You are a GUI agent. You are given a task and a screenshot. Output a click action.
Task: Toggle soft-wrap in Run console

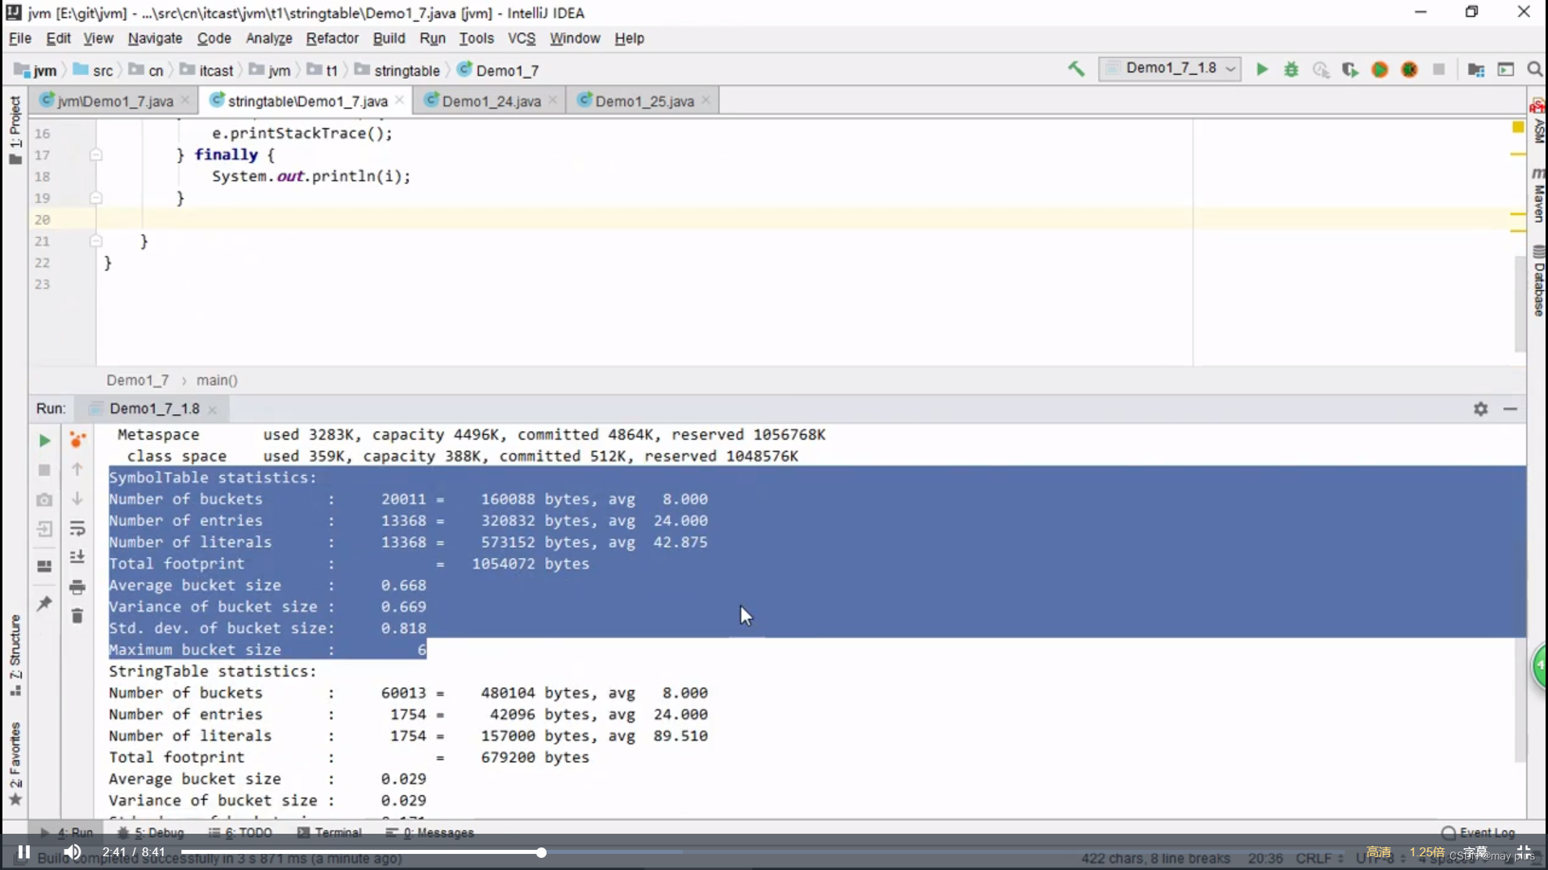[x=77, y=528]
